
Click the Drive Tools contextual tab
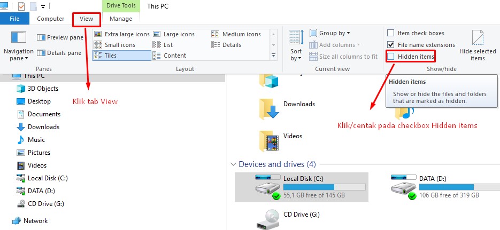tap(121, 6)
